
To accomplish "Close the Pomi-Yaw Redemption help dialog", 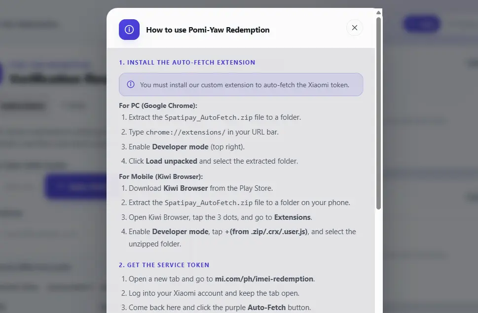I will [x=355, y=28].
